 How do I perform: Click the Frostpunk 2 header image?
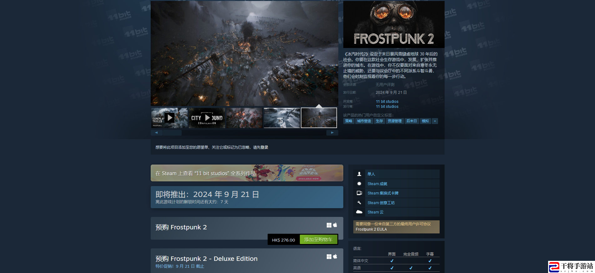pos(394,24)
